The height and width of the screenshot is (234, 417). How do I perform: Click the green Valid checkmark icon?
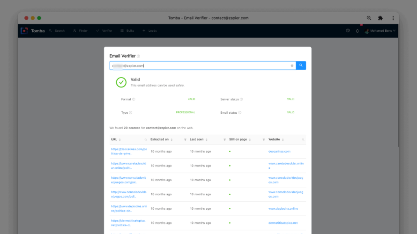[121, 82]
